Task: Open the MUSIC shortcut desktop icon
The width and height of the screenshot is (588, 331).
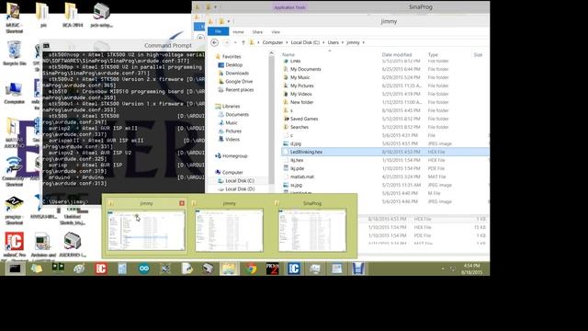Action: pos(14,17)
